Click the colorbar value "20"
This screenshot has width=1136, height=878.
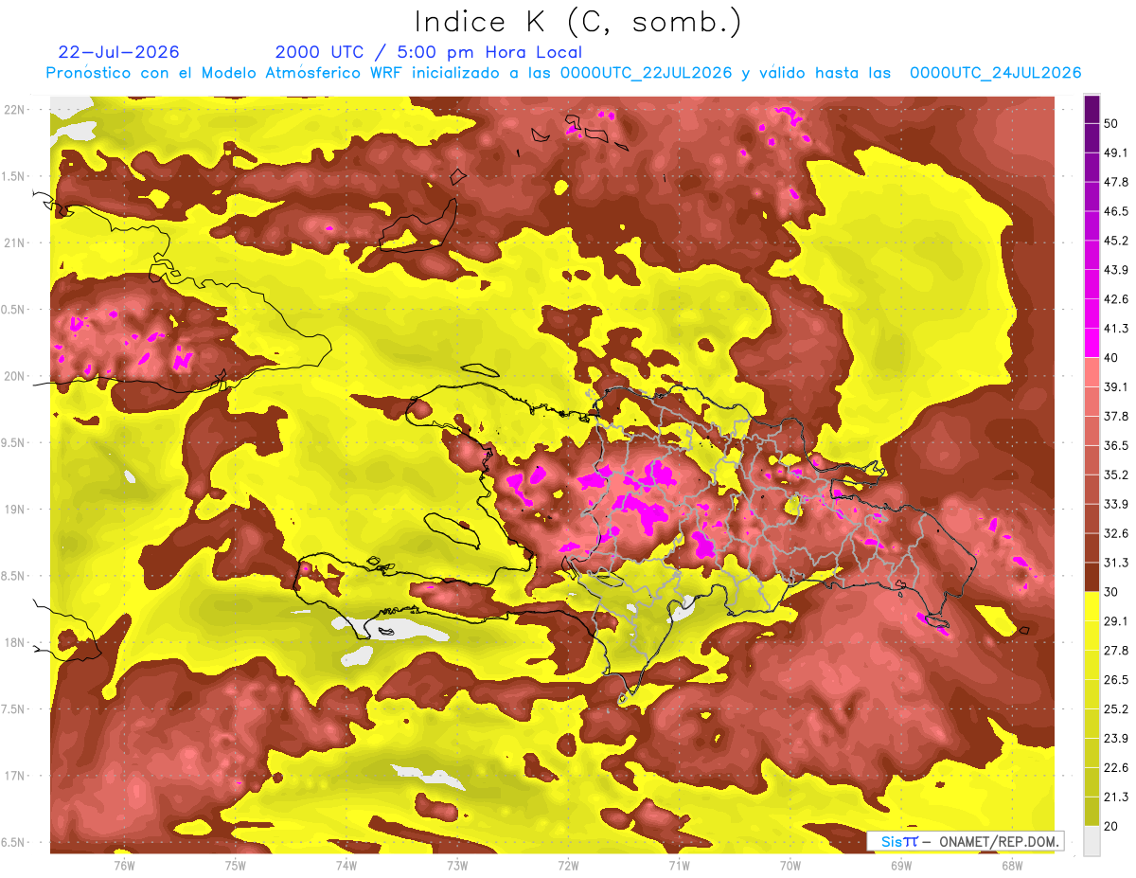1111,826
